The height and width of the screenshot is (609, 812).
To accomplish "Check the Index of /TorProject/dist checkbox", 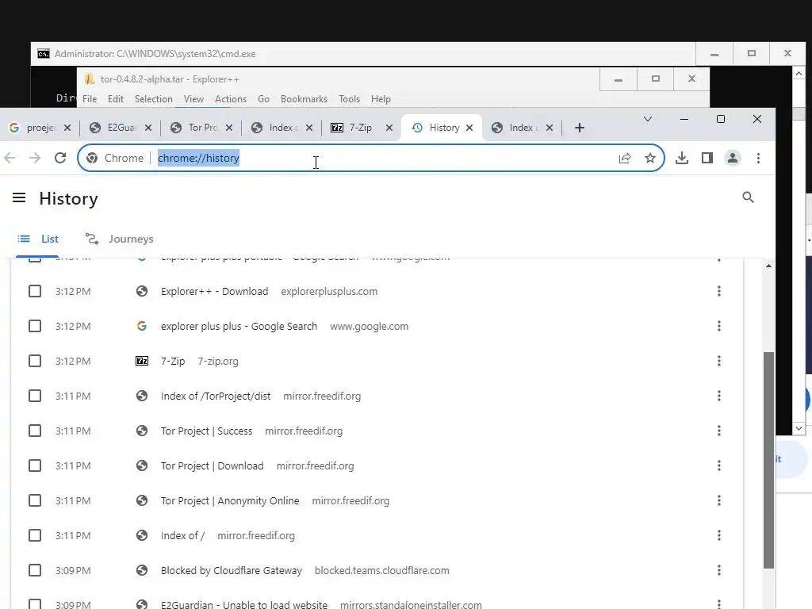I will click(35, 396).
